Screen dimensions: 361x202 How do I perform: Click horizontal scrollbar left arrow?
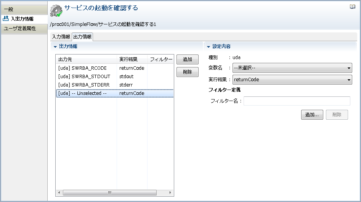[x=59, y=192]
